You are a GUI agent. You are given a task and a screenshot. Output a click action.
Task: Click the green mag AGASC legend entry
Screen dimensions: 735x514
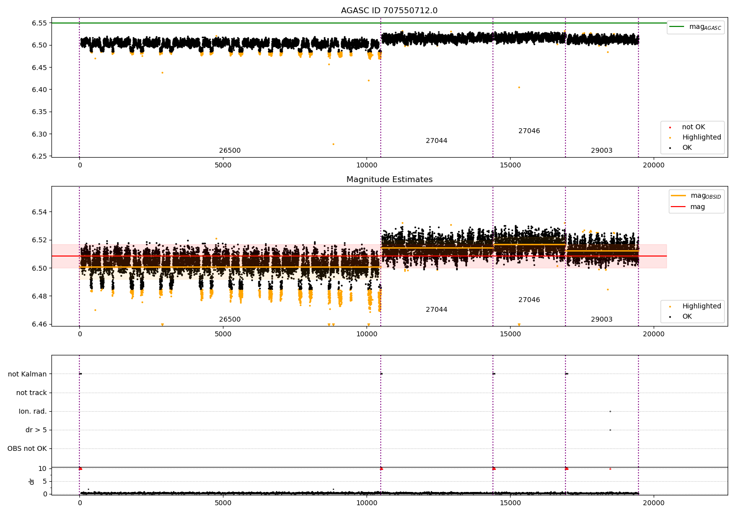pyautogui.click(x=695, y=27)
